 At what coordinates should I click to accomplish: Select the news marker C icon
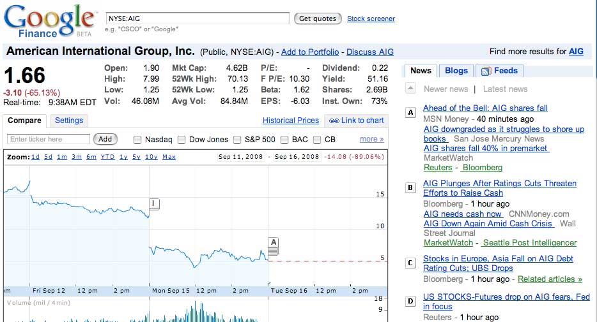[x=411, y=263]
